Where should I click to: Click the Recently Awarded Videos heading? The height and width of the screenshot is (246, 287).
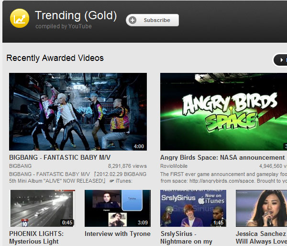click(55, 58)
